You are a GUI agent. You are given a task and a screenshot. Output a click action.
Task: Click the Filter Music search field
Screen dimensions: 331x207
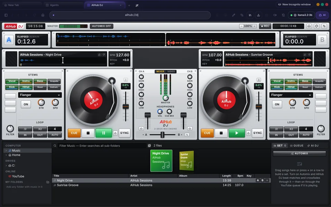tap(102, 146)
